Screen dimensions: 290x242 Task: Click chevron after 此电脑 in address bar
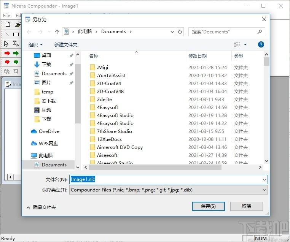pos(96,32)
